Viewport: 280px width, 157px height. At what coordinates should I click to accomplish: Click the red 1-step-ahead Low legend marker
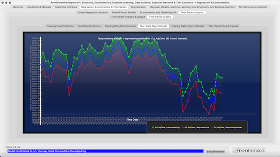(x=183, y=127)
